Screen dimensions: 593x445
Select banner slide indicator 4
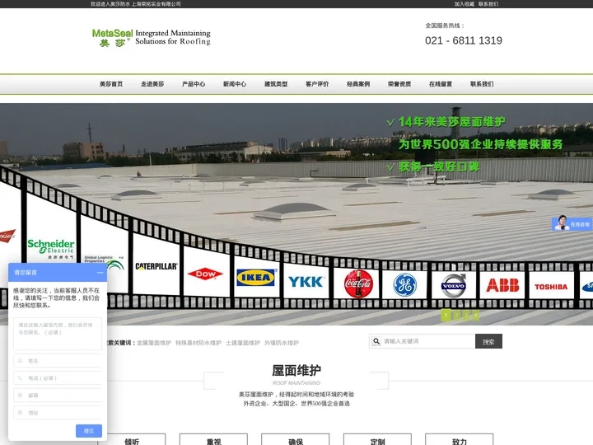click(x=475, y=315)
